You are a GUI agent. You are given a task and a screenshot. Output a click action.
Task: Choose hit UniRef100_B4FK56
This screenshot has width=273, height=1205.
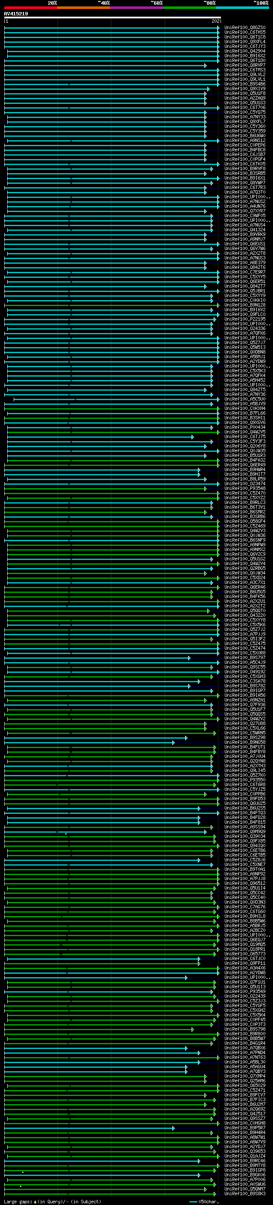coord(245,596)
